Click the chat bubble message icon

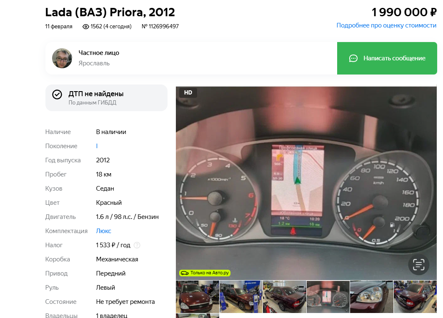353,58
